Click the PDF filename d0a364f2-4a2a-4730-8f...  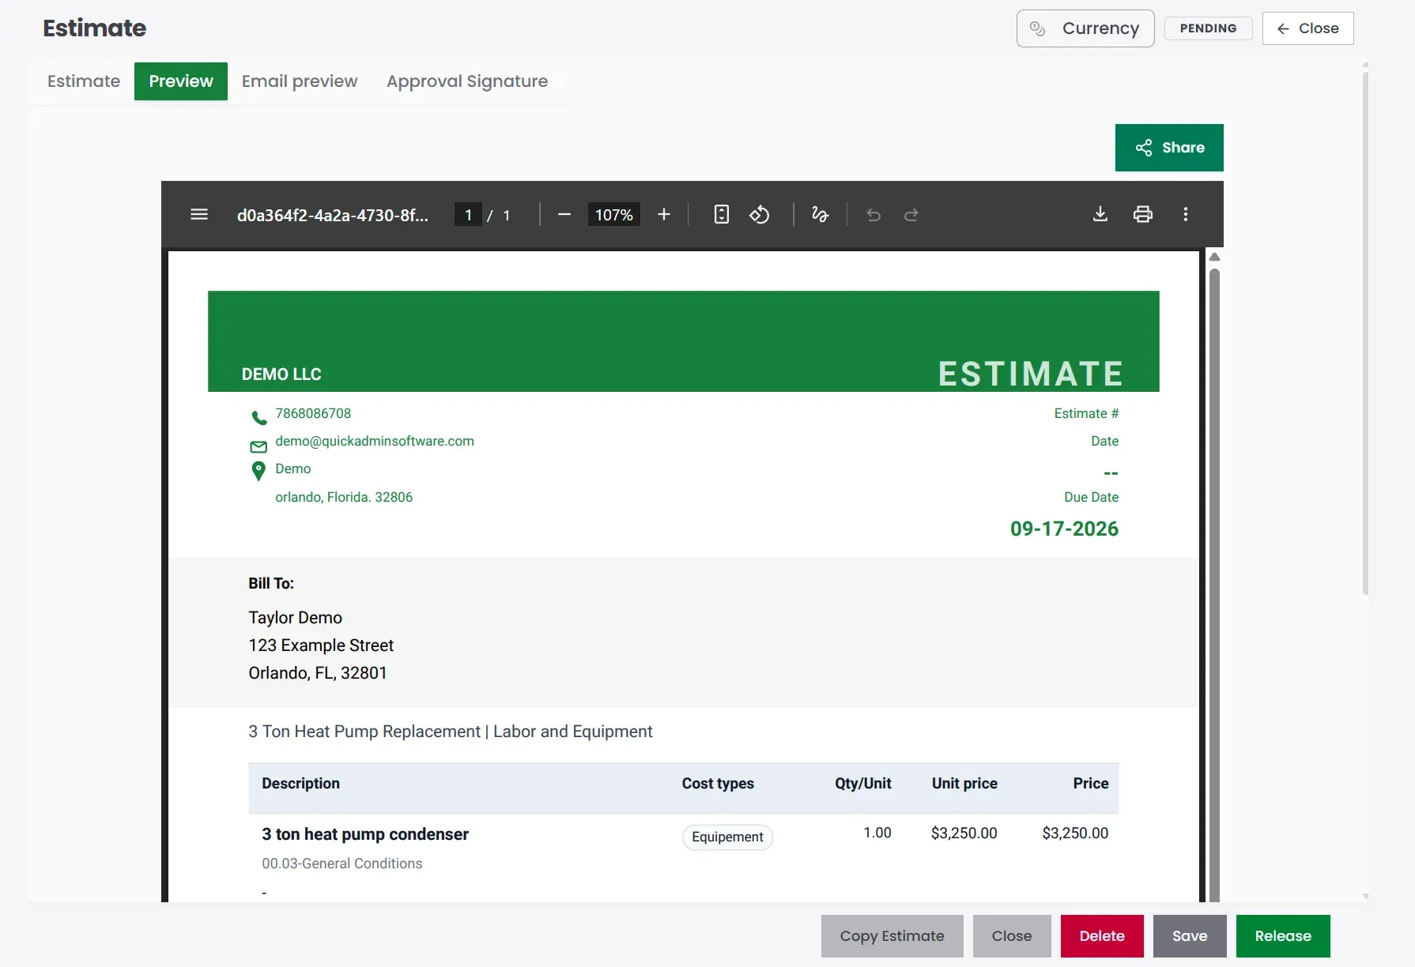tap(333, 215)
